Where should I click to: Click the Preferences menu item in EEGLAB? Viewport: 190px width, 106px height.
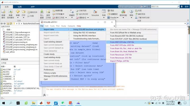tap(55, 70)
